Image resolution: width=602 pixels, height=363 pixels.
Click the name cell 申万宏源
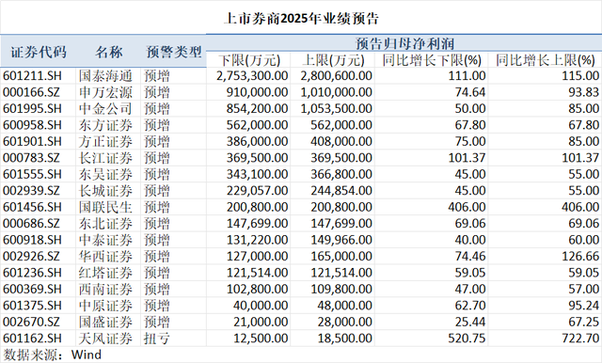pos(105,92)
